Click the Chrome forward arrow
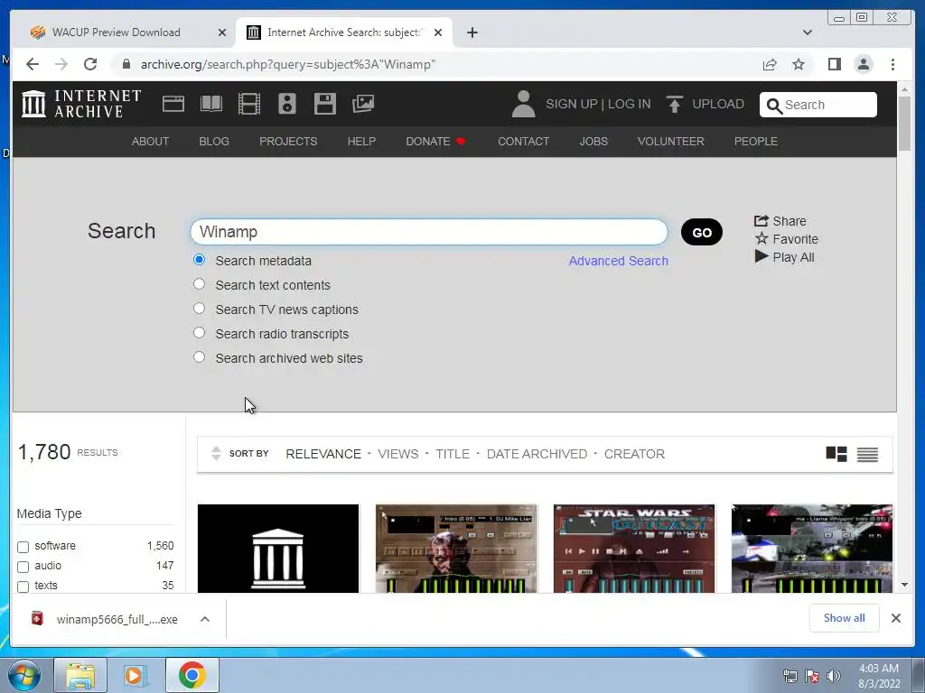 point(61,64)
